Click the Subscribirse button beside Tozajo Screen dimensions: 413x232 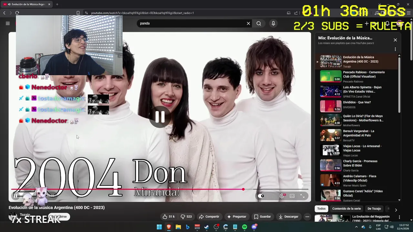point(59,217)
